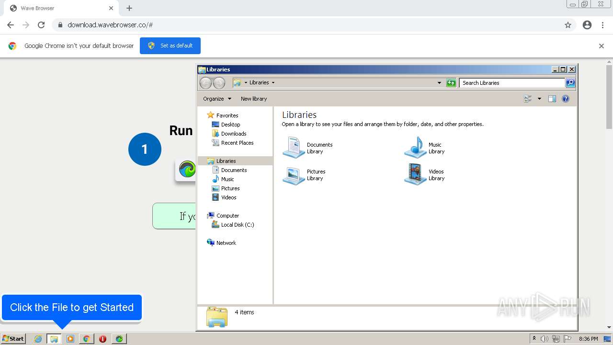The image size is (613, 345).
Task: Select Documents in the navigation tree
Action: tap(234, 170)
